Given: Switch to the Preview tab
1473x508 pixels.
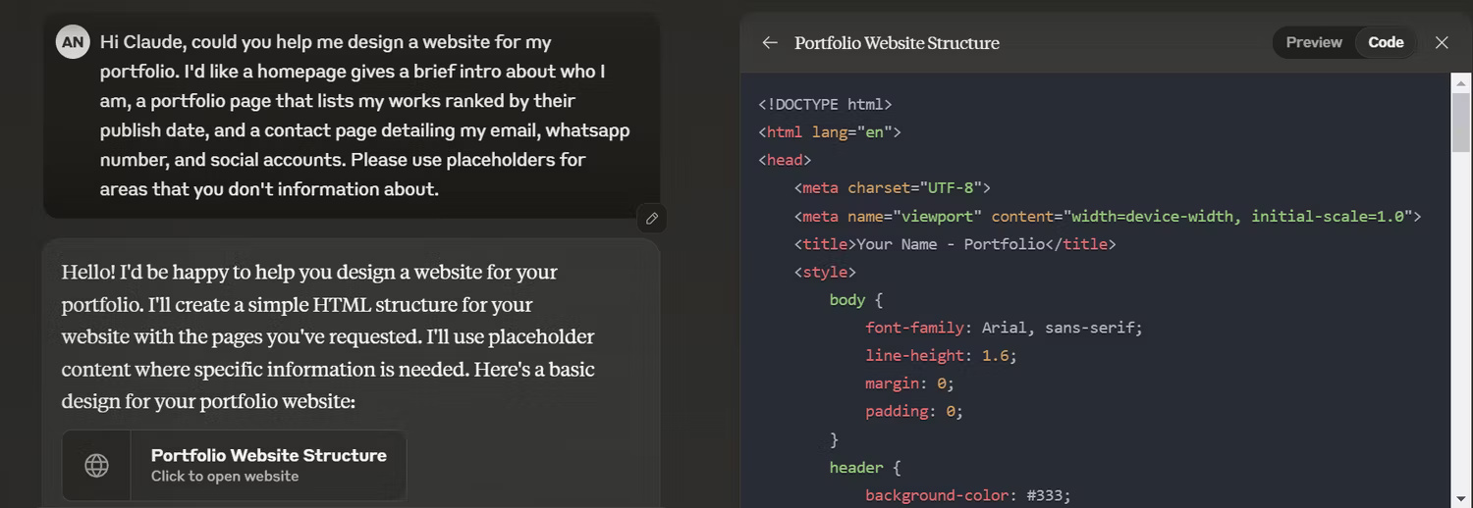Looking at the screenshot, I should 1314,42.
